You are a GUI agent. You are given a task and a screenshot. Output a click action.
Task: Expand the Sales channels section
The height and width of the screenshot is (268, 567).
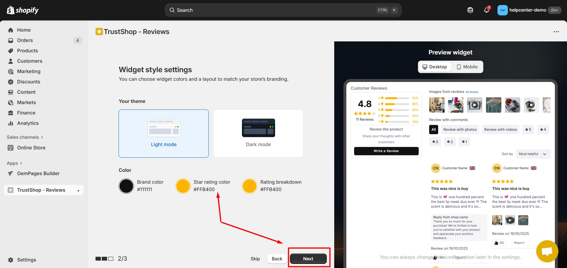pos(25,137)
